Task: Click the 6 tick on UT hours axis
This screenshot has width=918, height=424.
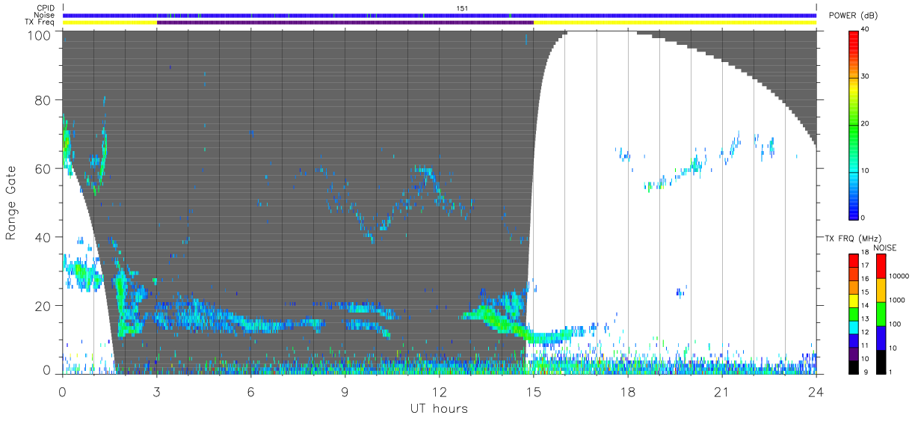Action: coord(251,391)
